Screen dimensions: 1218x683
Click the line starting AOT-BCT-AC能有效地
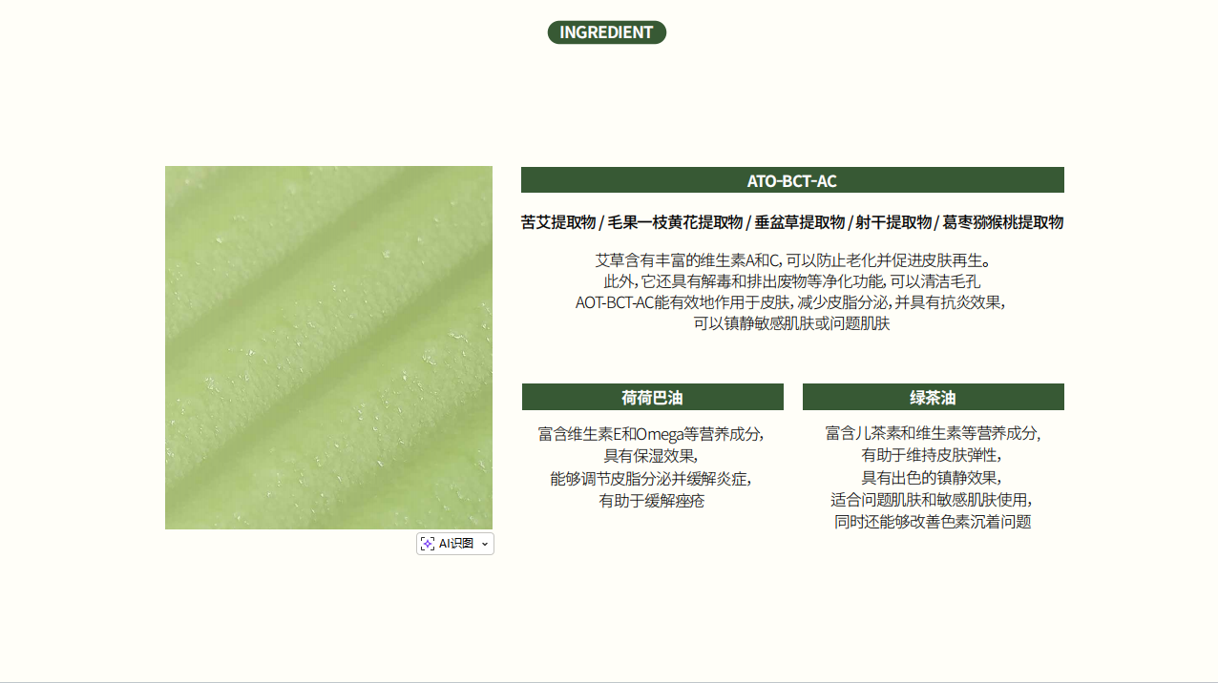[x=790, y=302]
